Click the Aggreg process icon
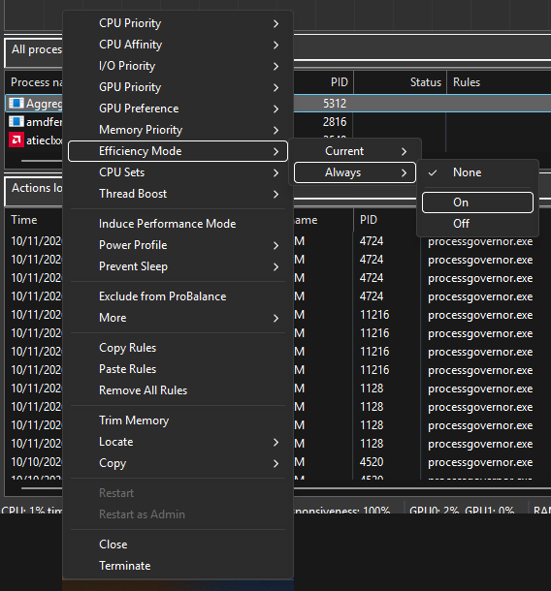 (x=16, y=103)
